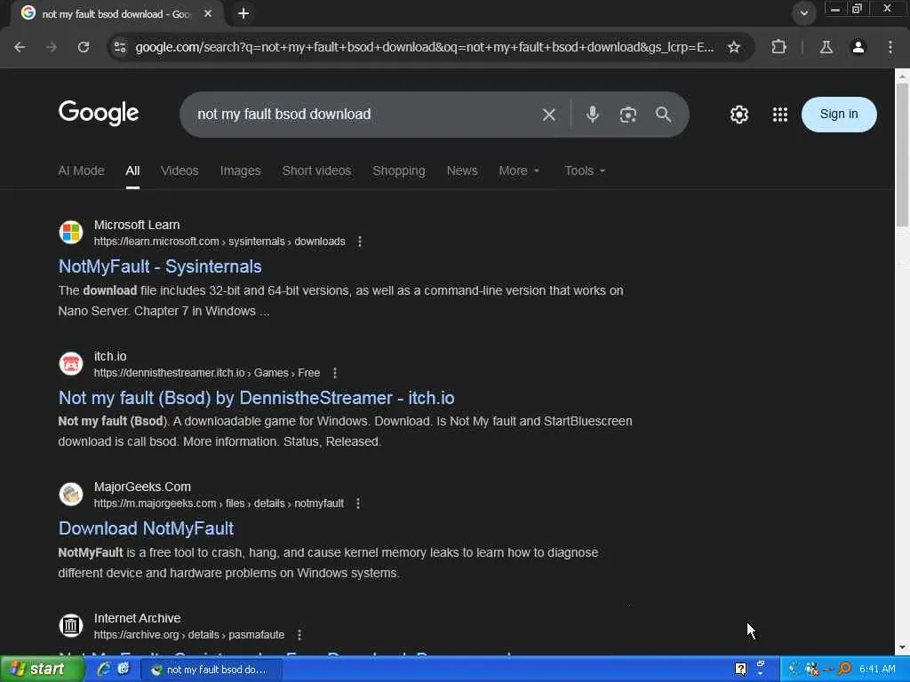Click the page vertical scrollbar thumb

[x=902, y=155]
